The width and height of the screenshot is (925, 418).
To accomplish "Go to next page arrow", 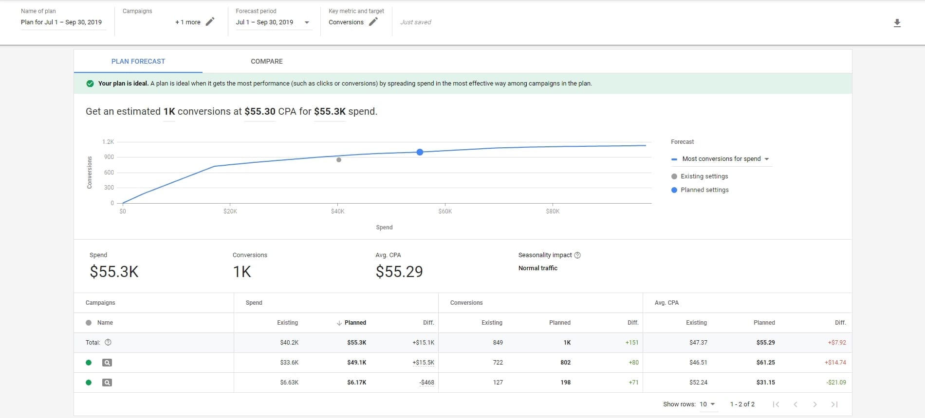I will pyautogui.click(x=815, y=404).
